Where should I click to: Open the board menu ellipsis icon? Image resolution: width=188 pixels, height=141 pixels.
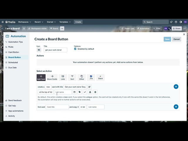pos(184,28)
